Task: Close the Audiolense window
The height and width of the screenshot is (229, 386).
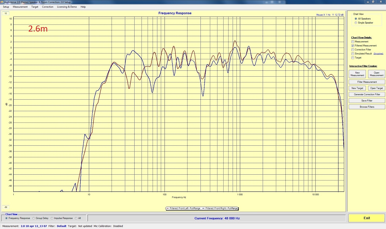Action: point(381,2)
